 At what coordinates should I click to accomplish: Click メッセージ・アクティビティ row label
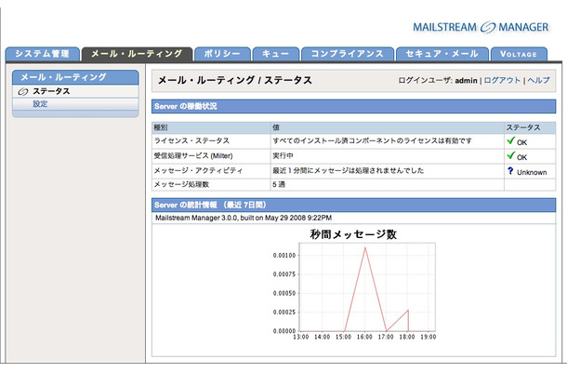198,170
